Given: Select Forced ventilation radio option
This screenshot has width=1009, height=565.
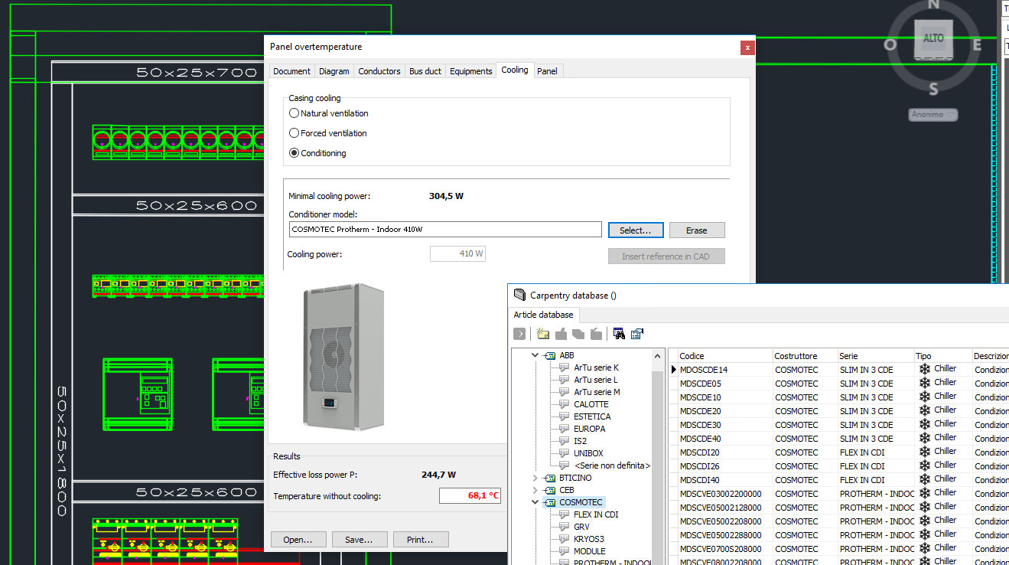Looking at the screenshot, I should tap(295, 133).
